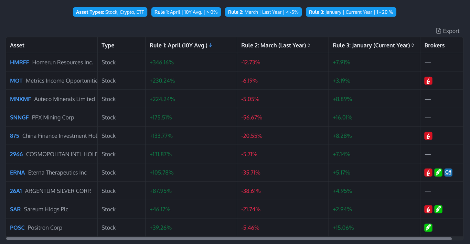Open SNNGF ticker link
This screenshot has width=470, height=244.
pos(19,118)
